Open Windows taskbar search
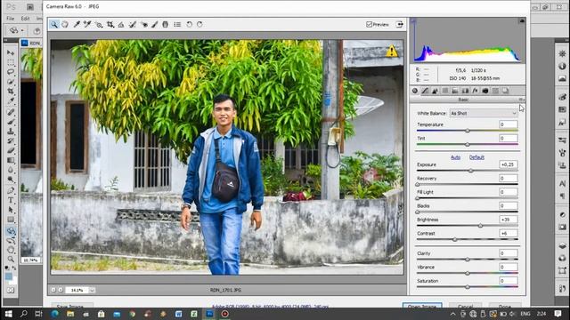Screen dimensions: 570x320 click(x=24, y=314)
